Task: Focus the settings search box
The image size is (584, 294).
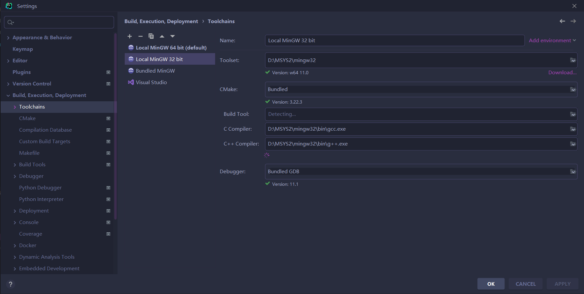Action: coord(59,22)
